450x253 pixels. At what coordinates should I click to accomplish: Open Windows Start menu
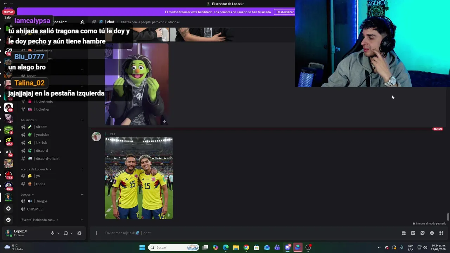142,247
